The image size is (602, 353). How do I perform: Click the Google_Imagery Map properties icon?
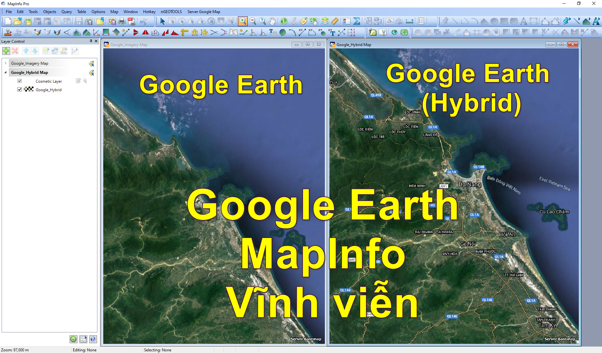coord(92,63)
